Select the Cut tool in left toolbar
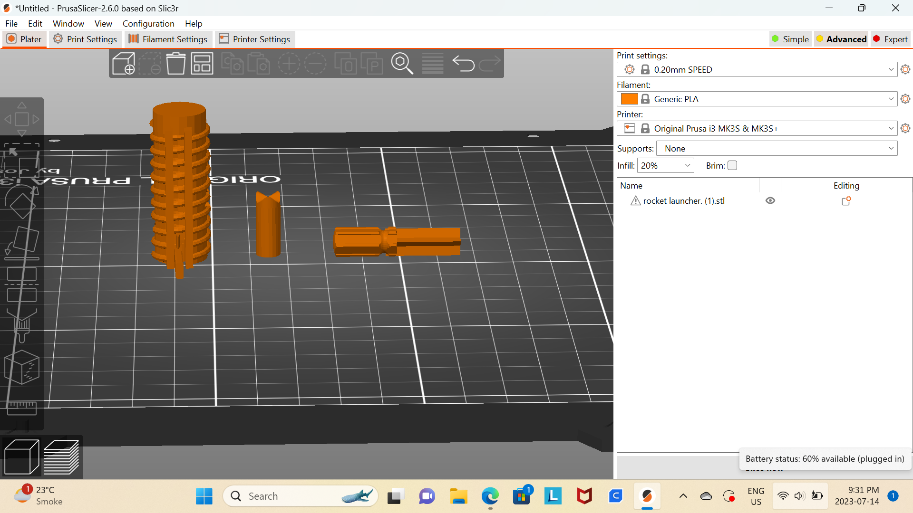Image resolution: width=913 pixels, height=513 pixels. [22, 285]
